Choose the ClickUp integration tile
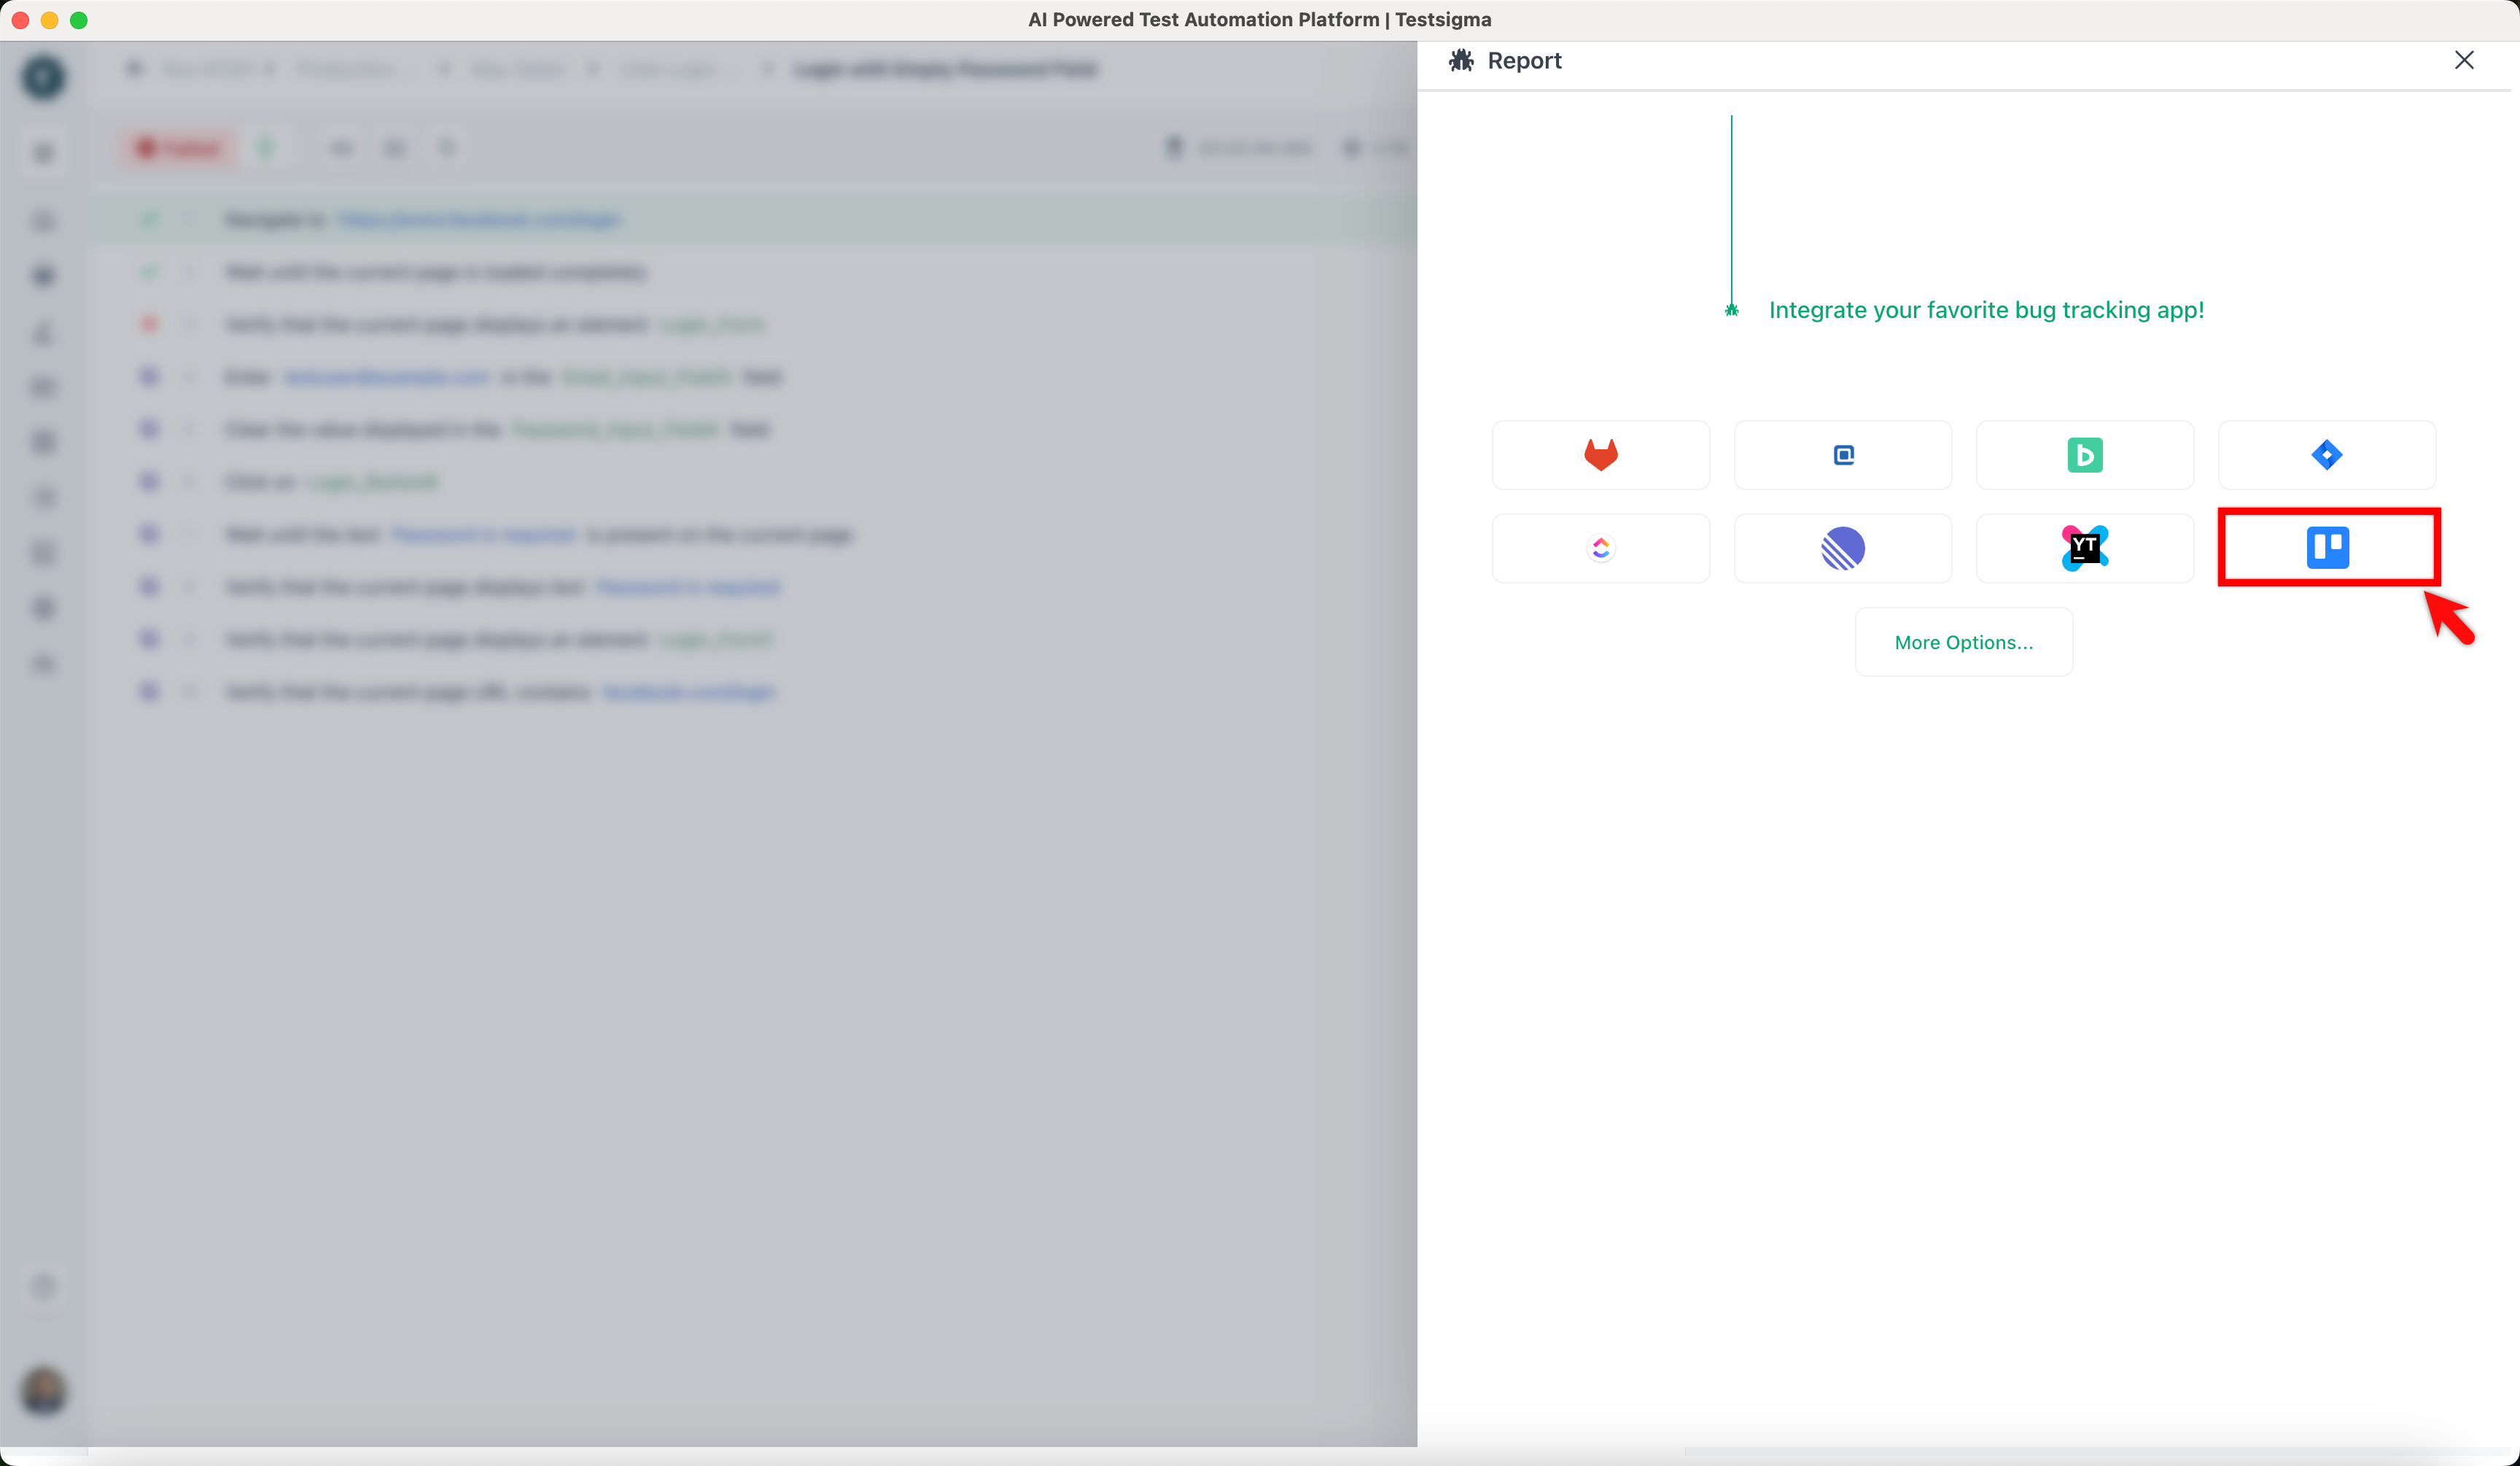 (1600, 548)
